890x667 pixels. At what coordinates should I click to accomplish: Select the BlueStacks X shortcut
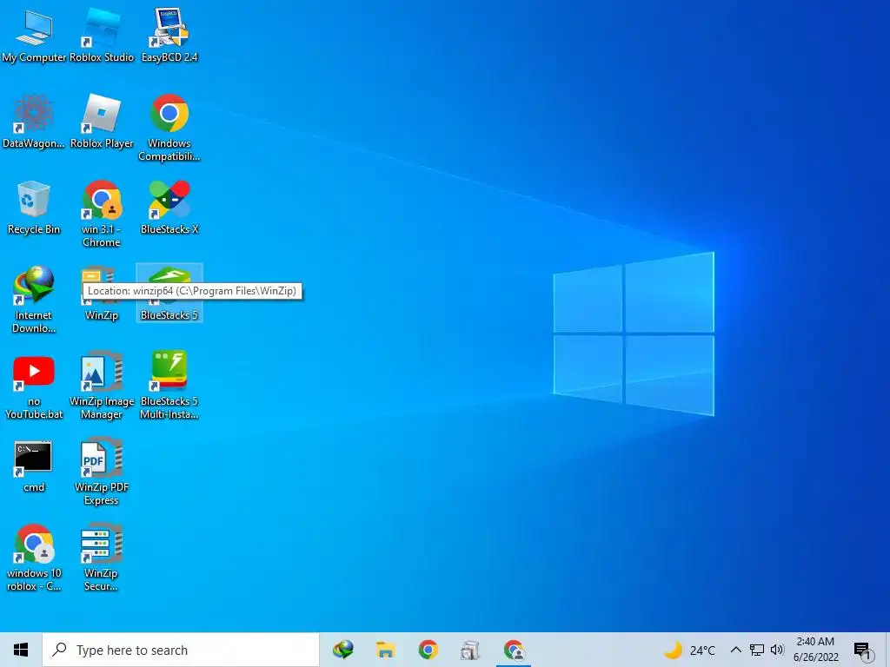click(169, 208)
